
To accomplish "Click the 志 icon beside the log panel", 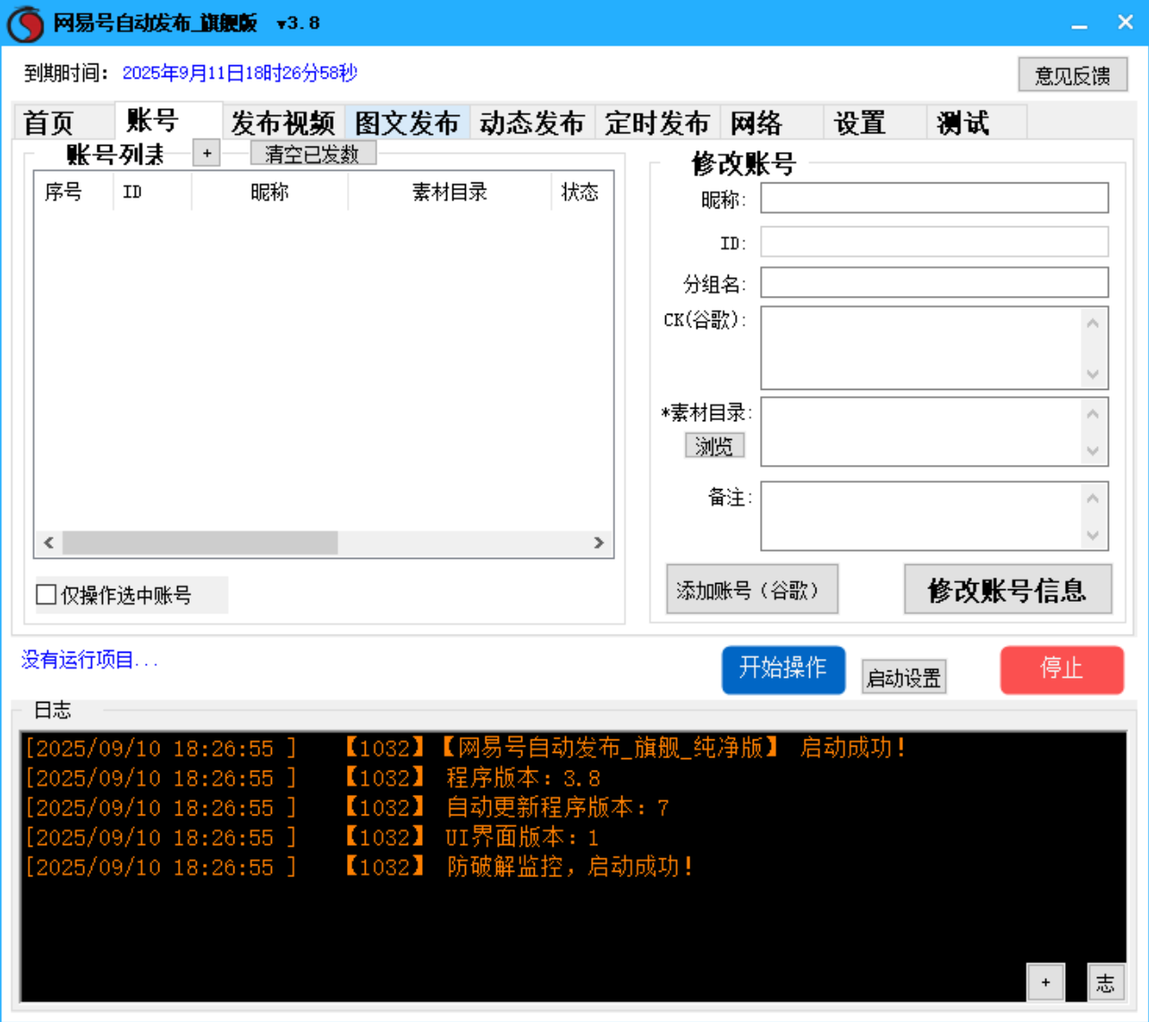I will coord(1106,982).
